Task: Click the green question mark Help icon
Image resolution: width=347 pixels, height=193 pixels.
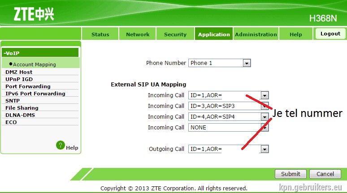Action: [x=61, y=145]
